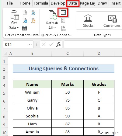Expand the Refresh All dropdown arrow
Image resolution: width=122 pixels, height=136 pixels.
(x=54, y=28)
